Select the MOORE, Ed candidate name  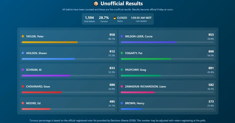33,103
